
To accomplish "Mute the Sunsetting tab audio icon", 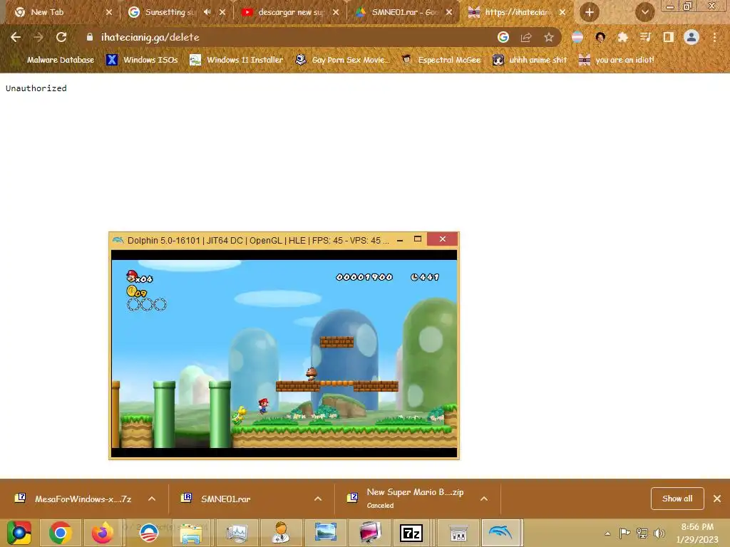I will (207, 12).
